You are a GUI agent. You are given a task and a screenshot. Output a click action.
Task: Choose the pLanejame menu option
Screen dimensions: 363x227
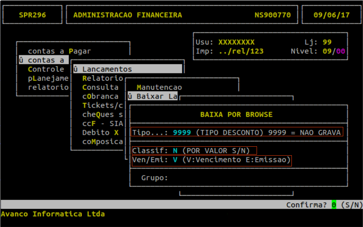click(x=48, y=78)
